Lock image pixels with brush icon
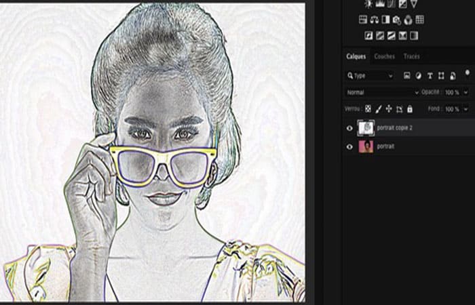This screenshot has height=305, width=475. click(379, 109)
